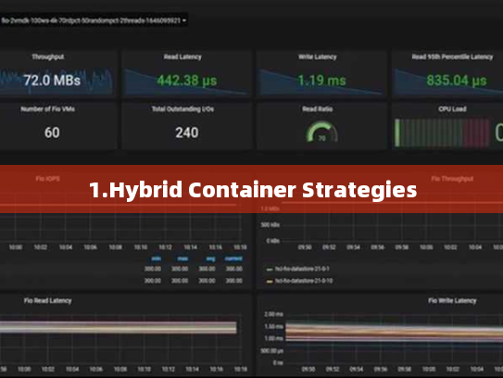Click the 835.04 µs percentile latency value

click(x=457, y=81)
